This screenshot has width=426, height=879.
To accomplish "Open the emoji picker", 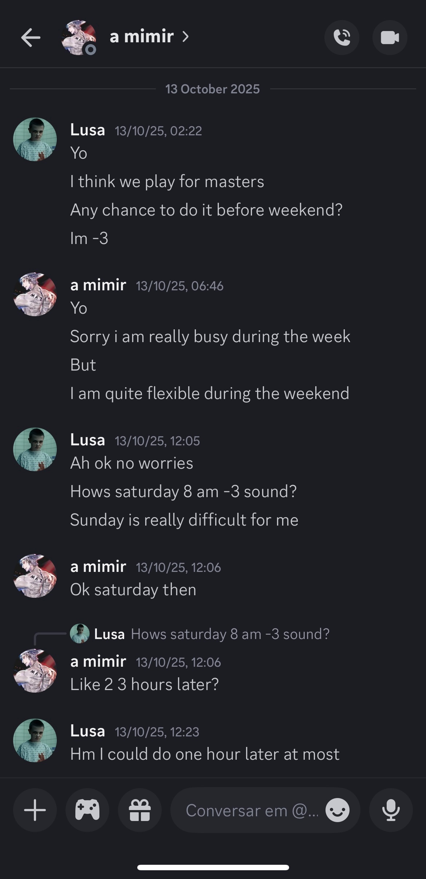I will (x=338, y=810).
